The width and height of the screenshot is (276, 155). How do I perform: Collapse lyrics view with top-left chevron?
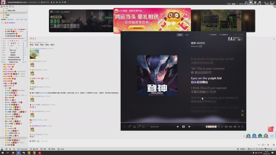pos(125,34)
